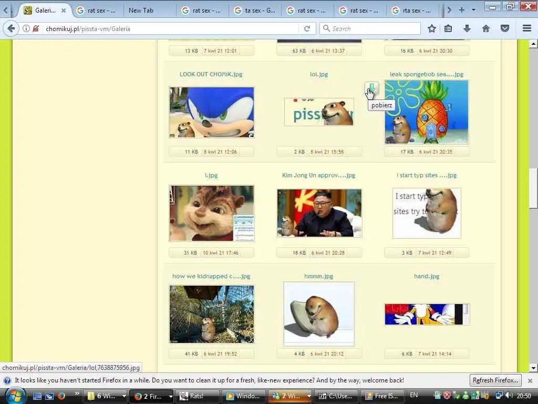Click the cage kidnapped hamster thumbnail
This screenshot has height=404, width=538.
tap(212, 315)
